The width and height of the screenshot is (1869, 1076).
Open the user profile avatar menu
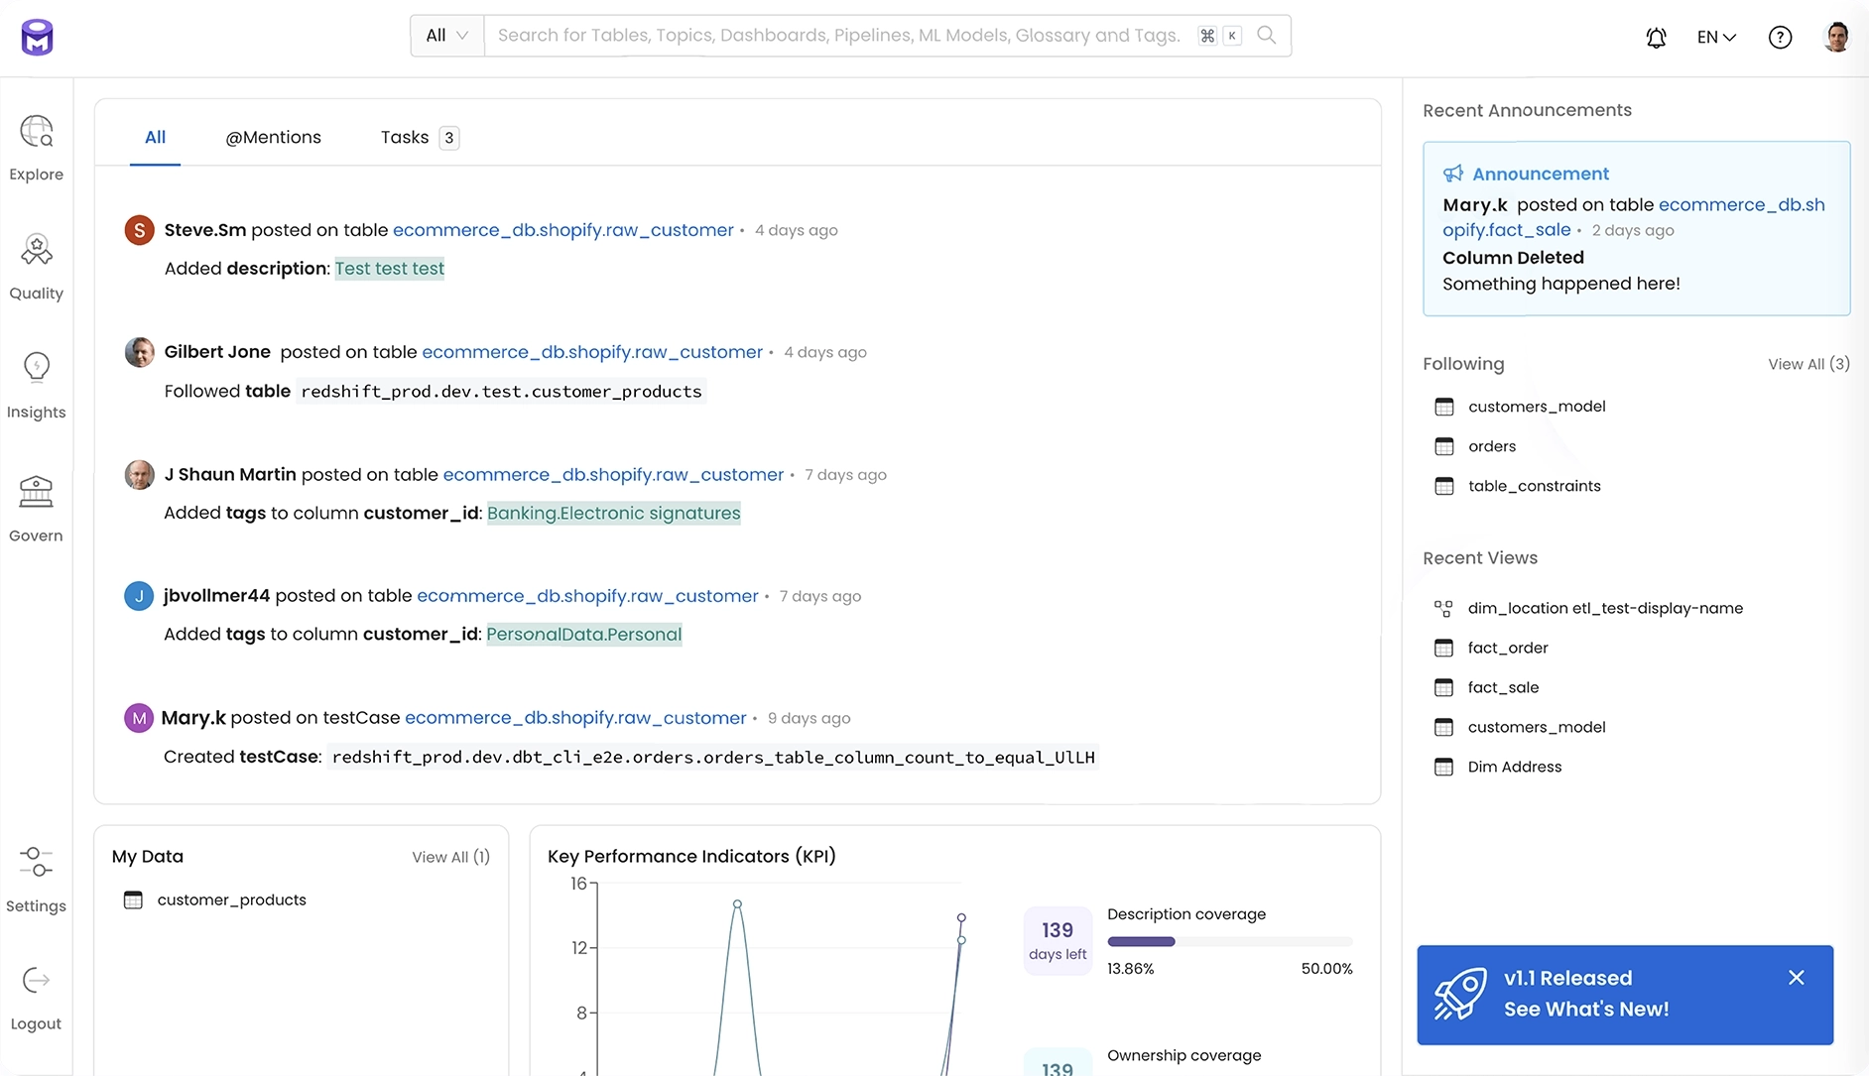click(1836, 37)
